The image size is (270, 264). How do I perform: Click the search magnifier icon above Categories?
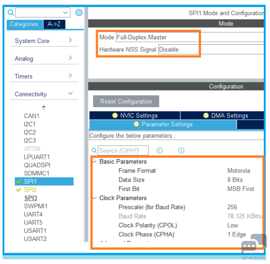tap(11, 12)
